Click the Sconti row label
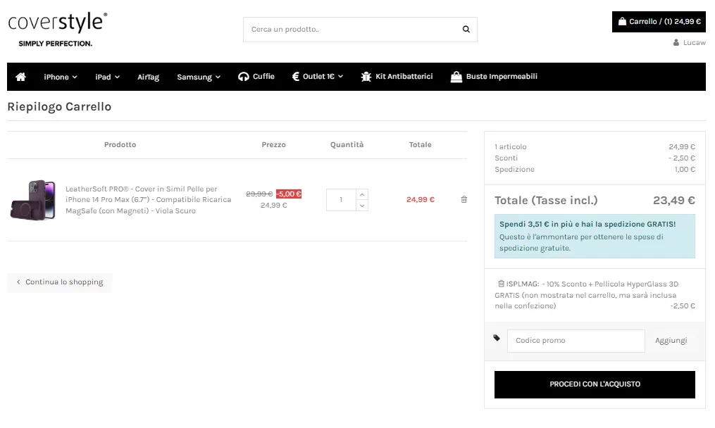715x428 pixels. point(506,158)
